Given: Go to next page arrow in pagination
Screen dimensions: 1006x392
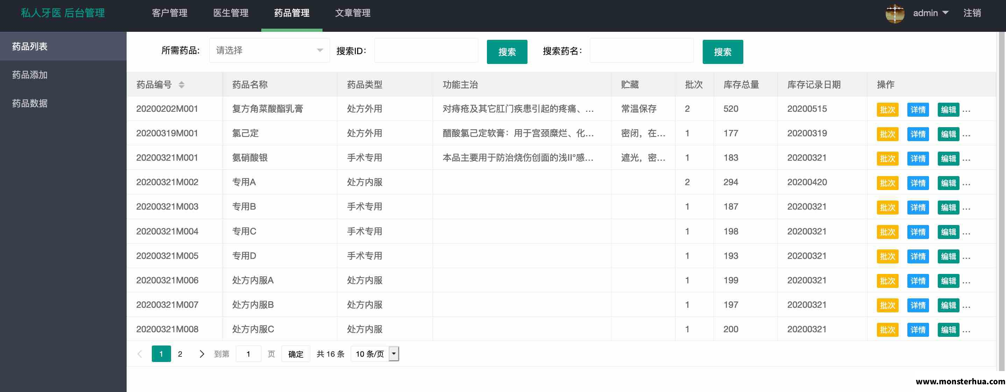Looking at the screenshot, I should 201,354.
